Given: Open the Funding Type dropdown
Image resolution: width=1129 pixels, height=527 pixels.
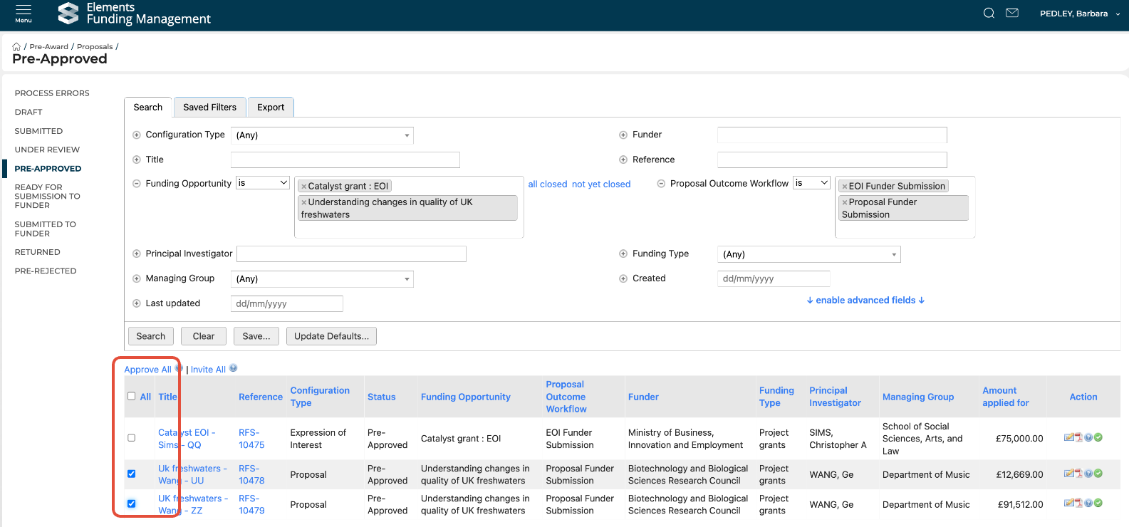Looking at the screenshot, I should click(x=808, y=254).
